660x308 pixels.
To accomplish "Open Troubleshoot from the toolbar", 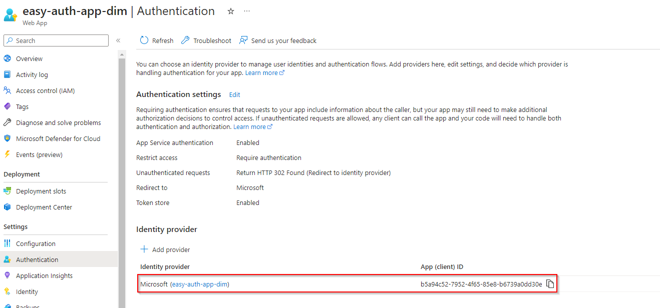I will [x=206, y=40].
